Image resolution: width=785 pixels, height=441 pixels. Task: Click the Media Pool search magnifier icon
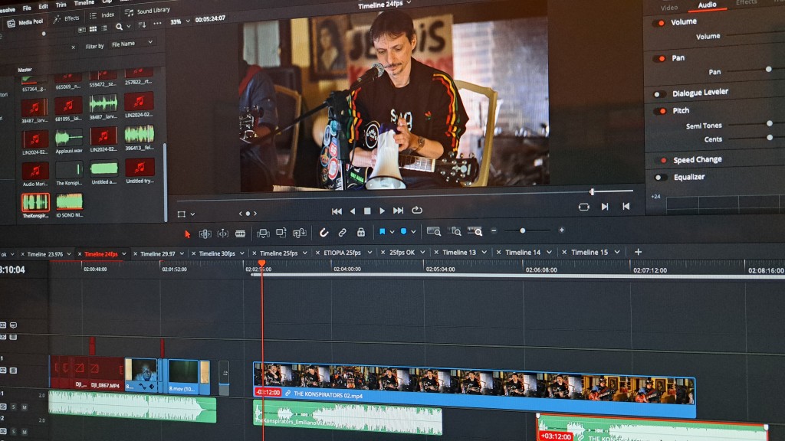[x=119, y=27]
